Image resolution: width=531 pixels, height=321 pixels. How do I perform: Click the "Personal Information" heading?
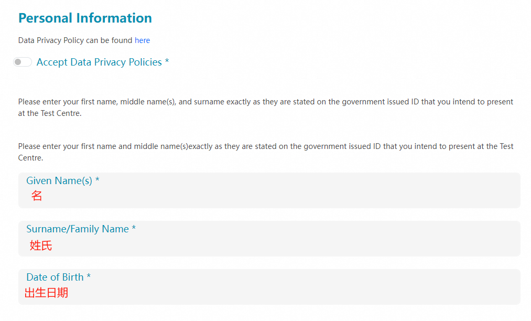[85, 18]
